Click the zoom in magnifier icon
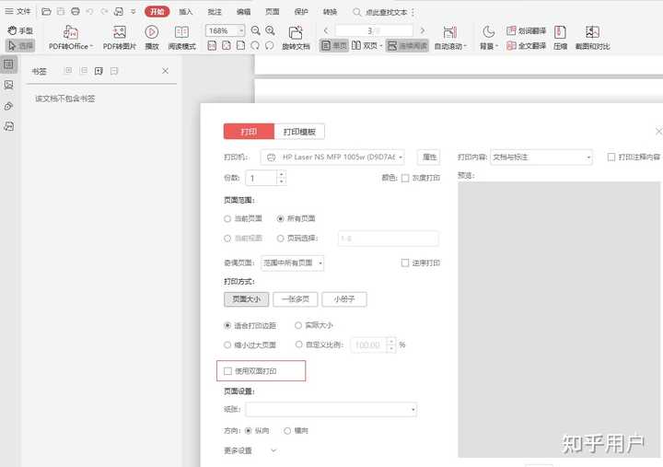The width and height of the screenshot is (663, 467). 270,30
